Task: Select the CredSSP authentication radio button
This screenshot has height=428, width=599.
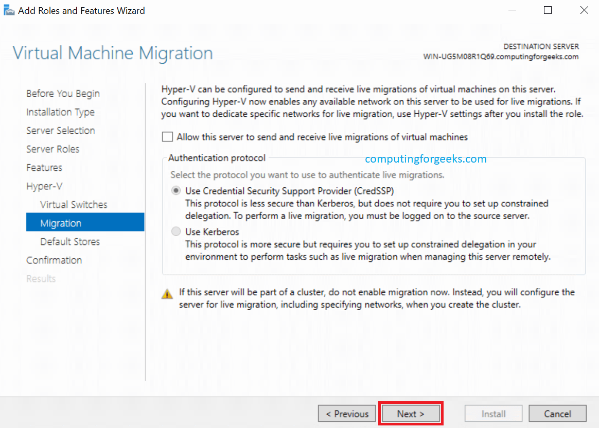Action: [x=176, y=191]
